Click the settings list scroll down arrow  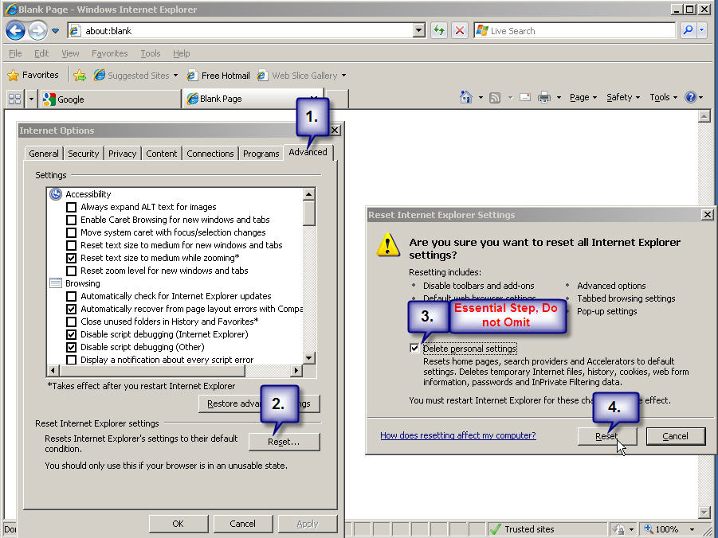pyautogui.click(x=309, y=358)
